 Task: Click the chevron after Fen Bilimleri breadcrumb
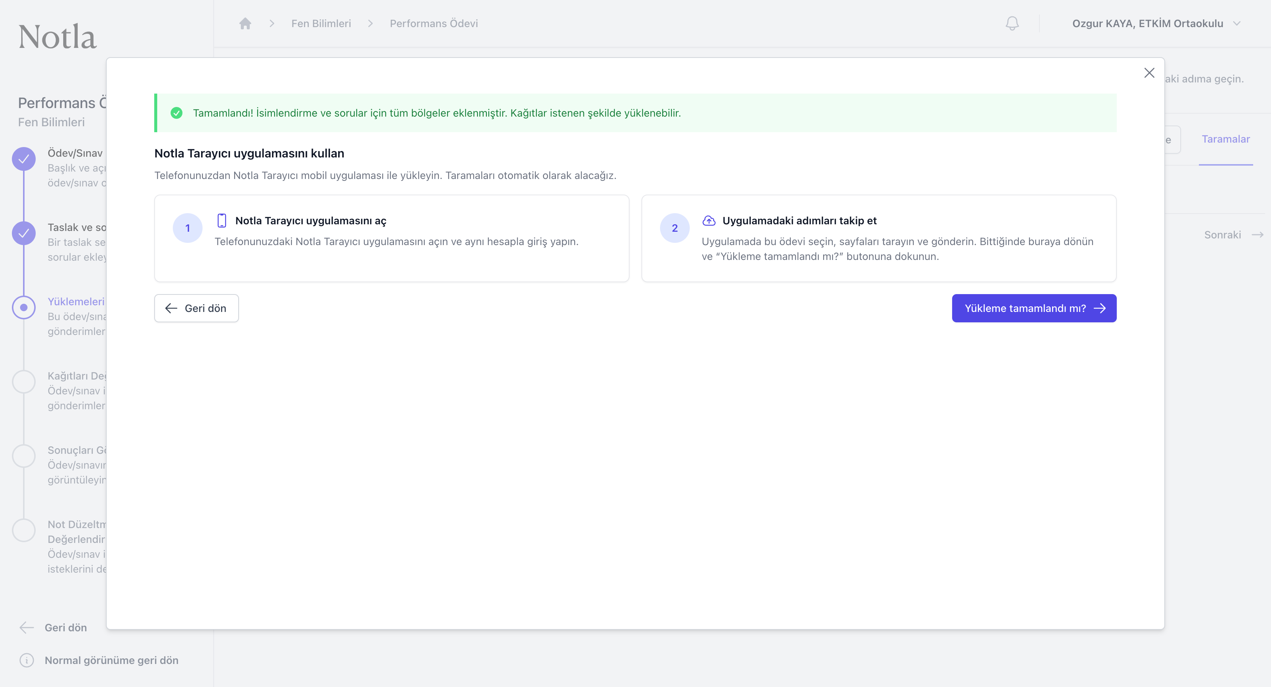371,23
